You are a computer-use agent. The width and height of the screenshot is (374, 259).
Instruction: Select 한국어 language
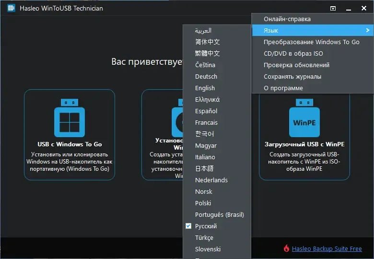coord(217,134)
